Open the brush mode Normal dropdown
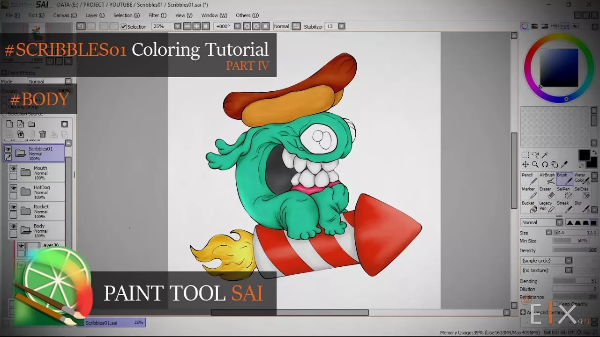The height and width of the screenshot is (337, 600). click(559, 222)
